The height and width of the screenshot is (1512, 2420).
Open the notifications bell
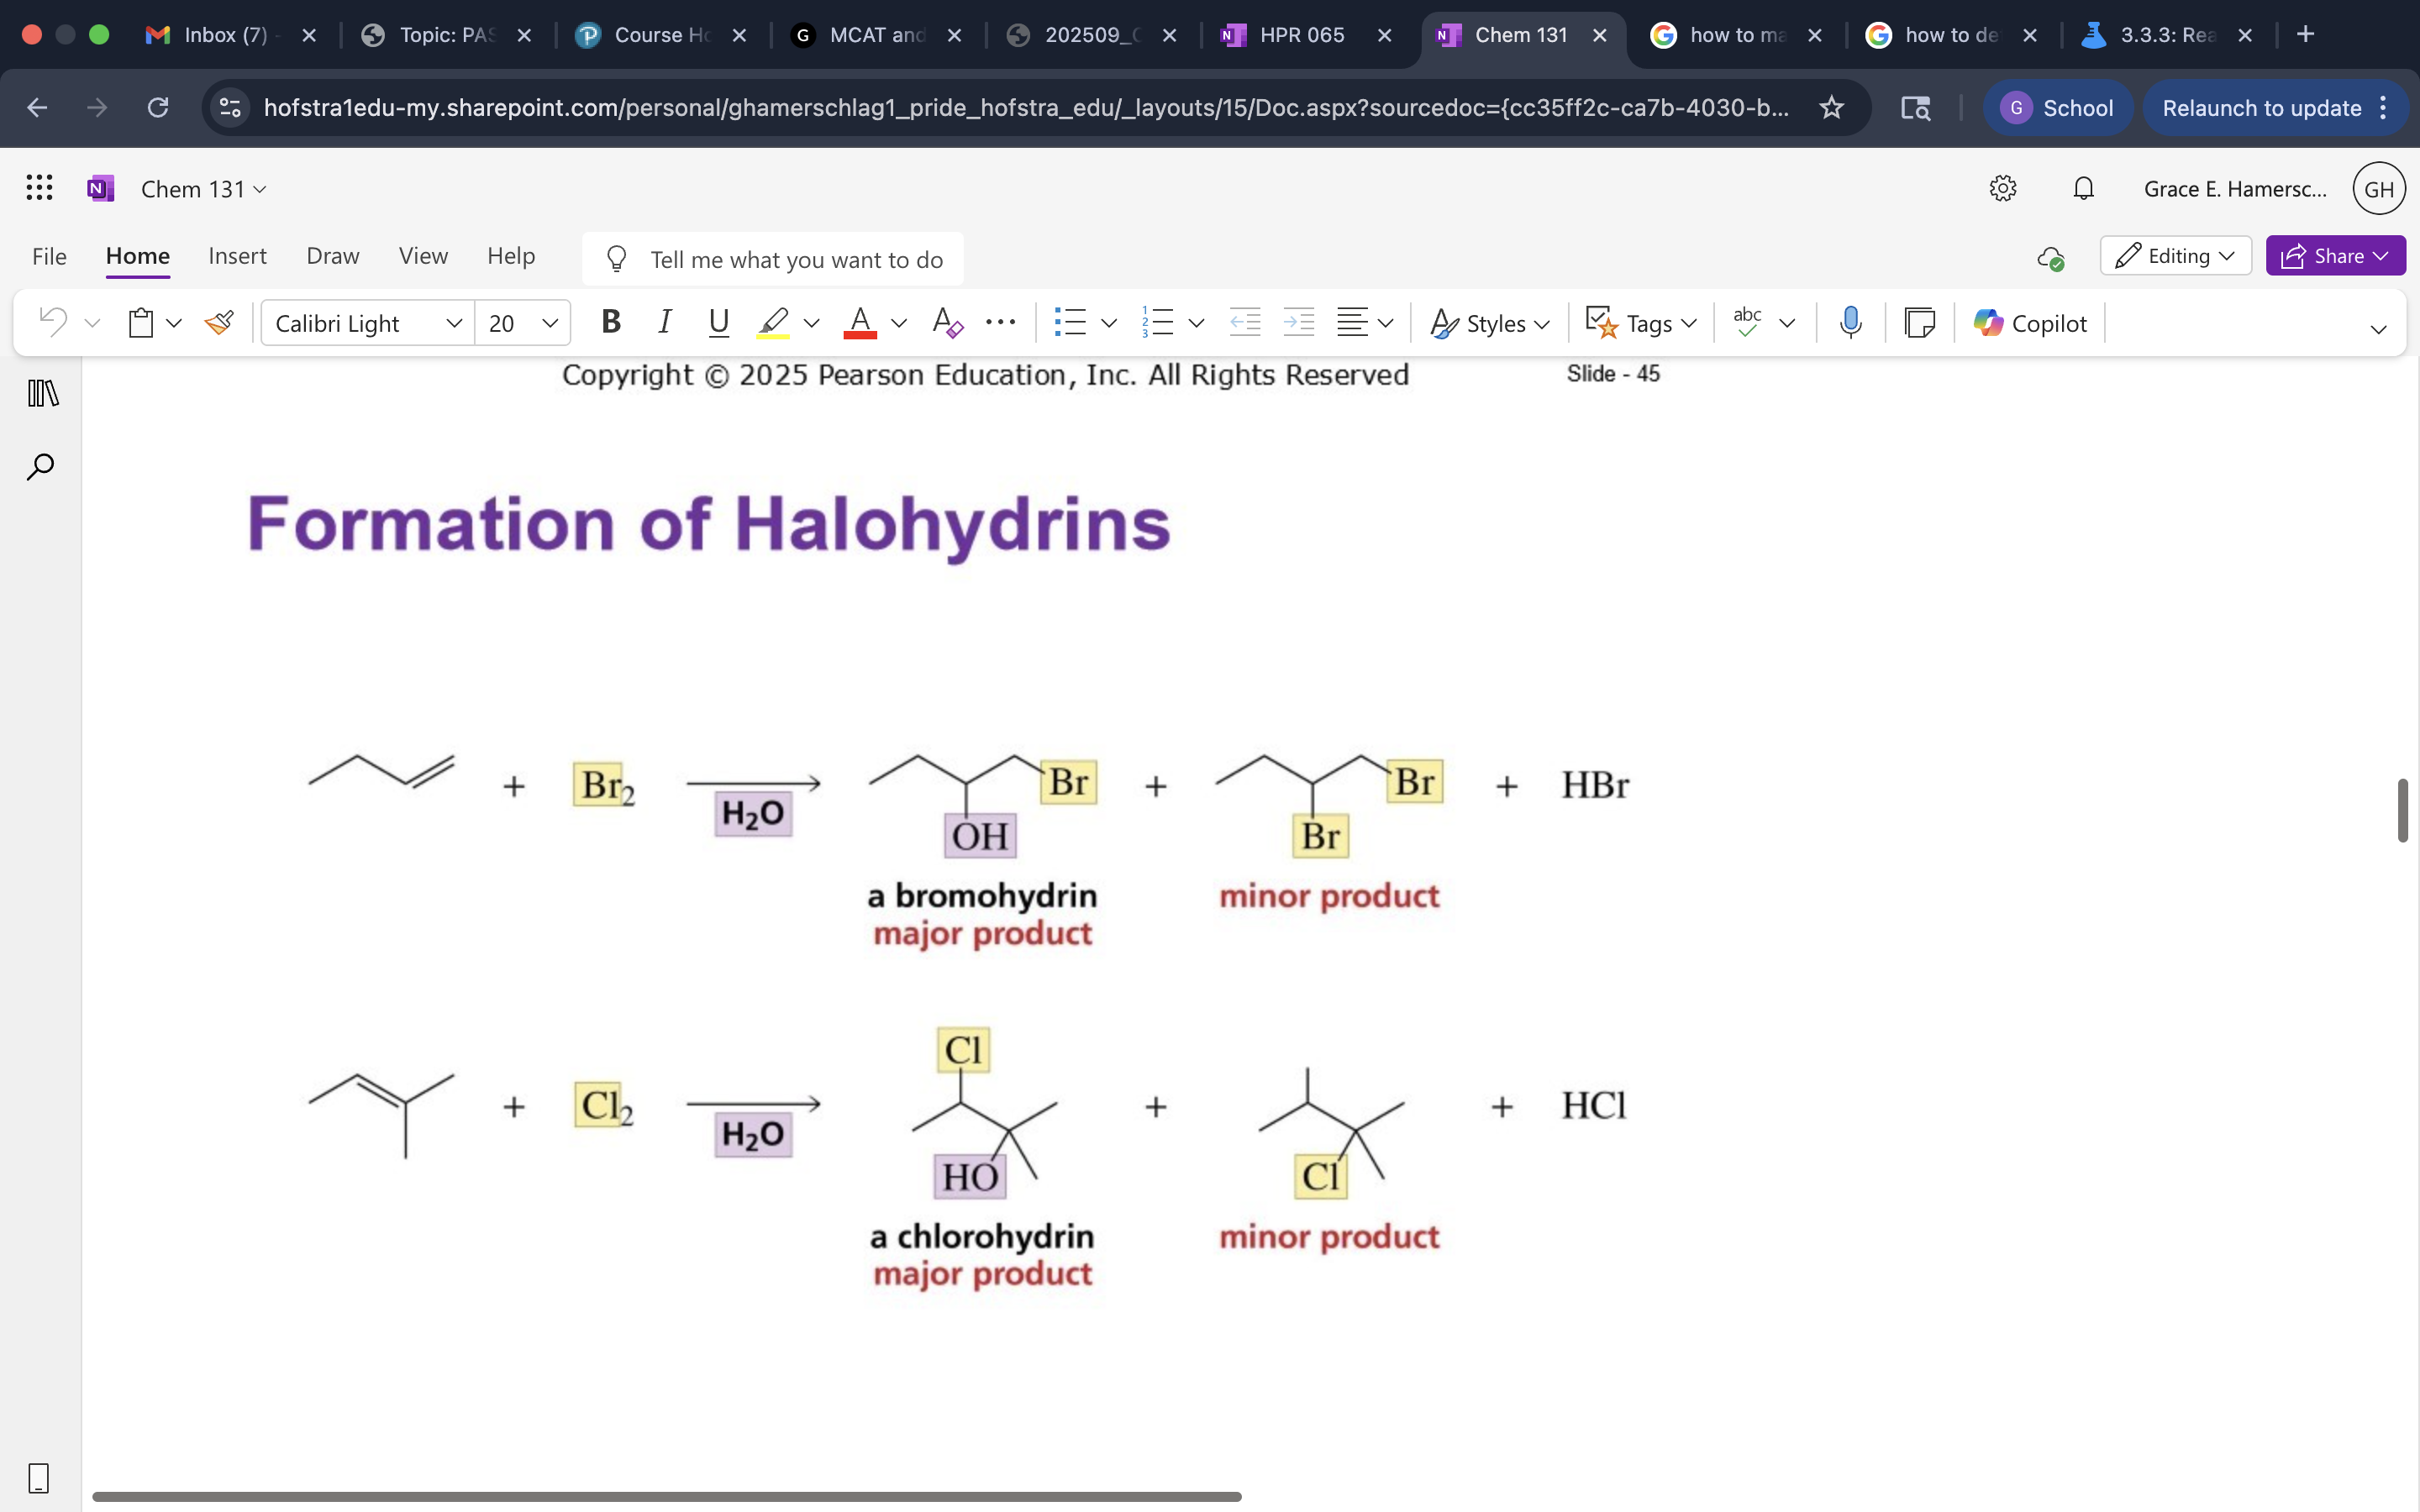click(2083, 189)
